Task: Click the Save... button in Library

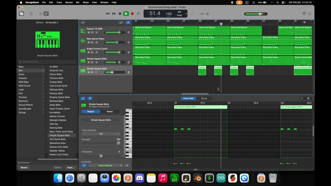Action: click(x=71, y=167)
